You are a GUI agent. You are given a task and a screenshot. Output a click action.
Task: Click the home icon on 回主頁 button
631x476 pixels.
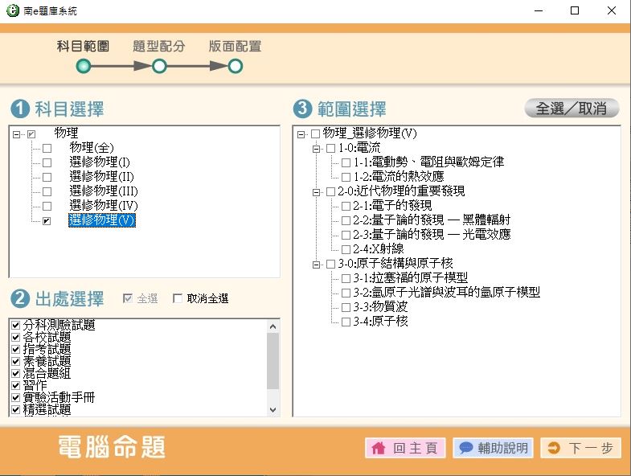click(379, 449)
